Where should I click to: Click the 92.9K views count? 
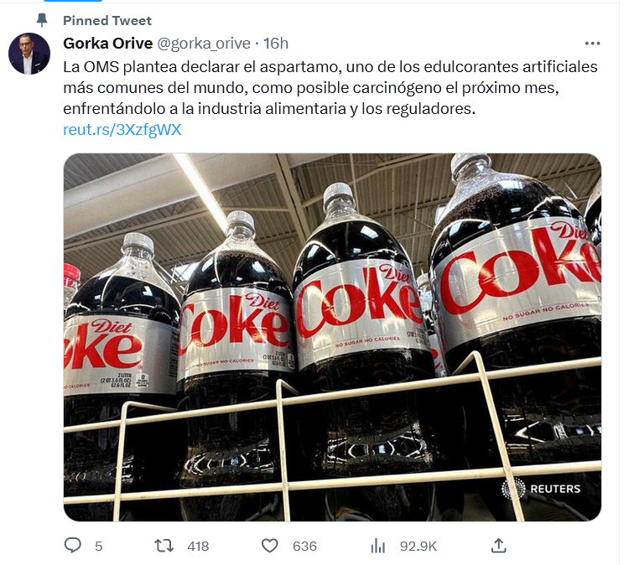pyautogui.click(x=418, y=547)
